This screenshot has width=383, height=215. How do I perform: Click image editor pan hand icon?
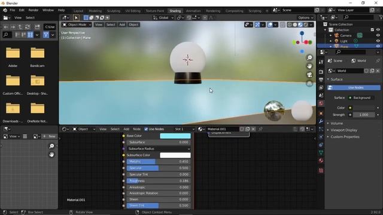[x=51, y=155]
